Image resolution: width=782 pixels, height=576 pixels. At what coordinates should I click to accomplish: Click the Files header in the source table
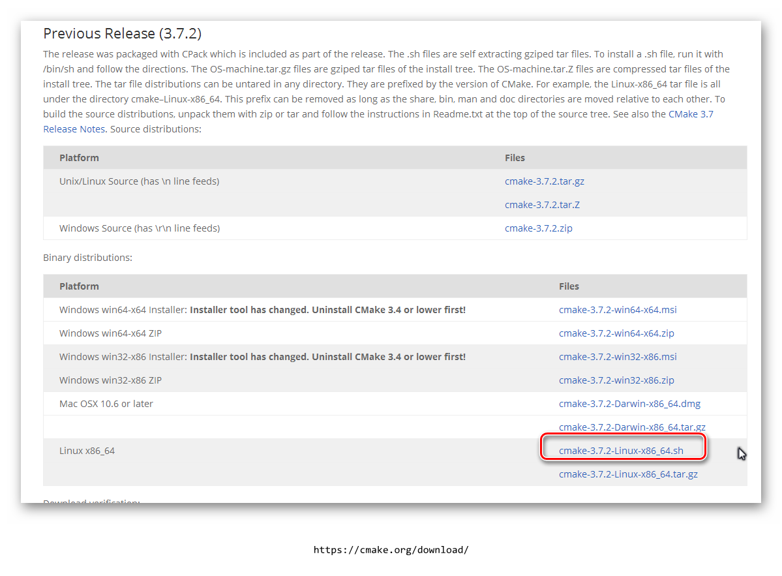tap(515, 158)
